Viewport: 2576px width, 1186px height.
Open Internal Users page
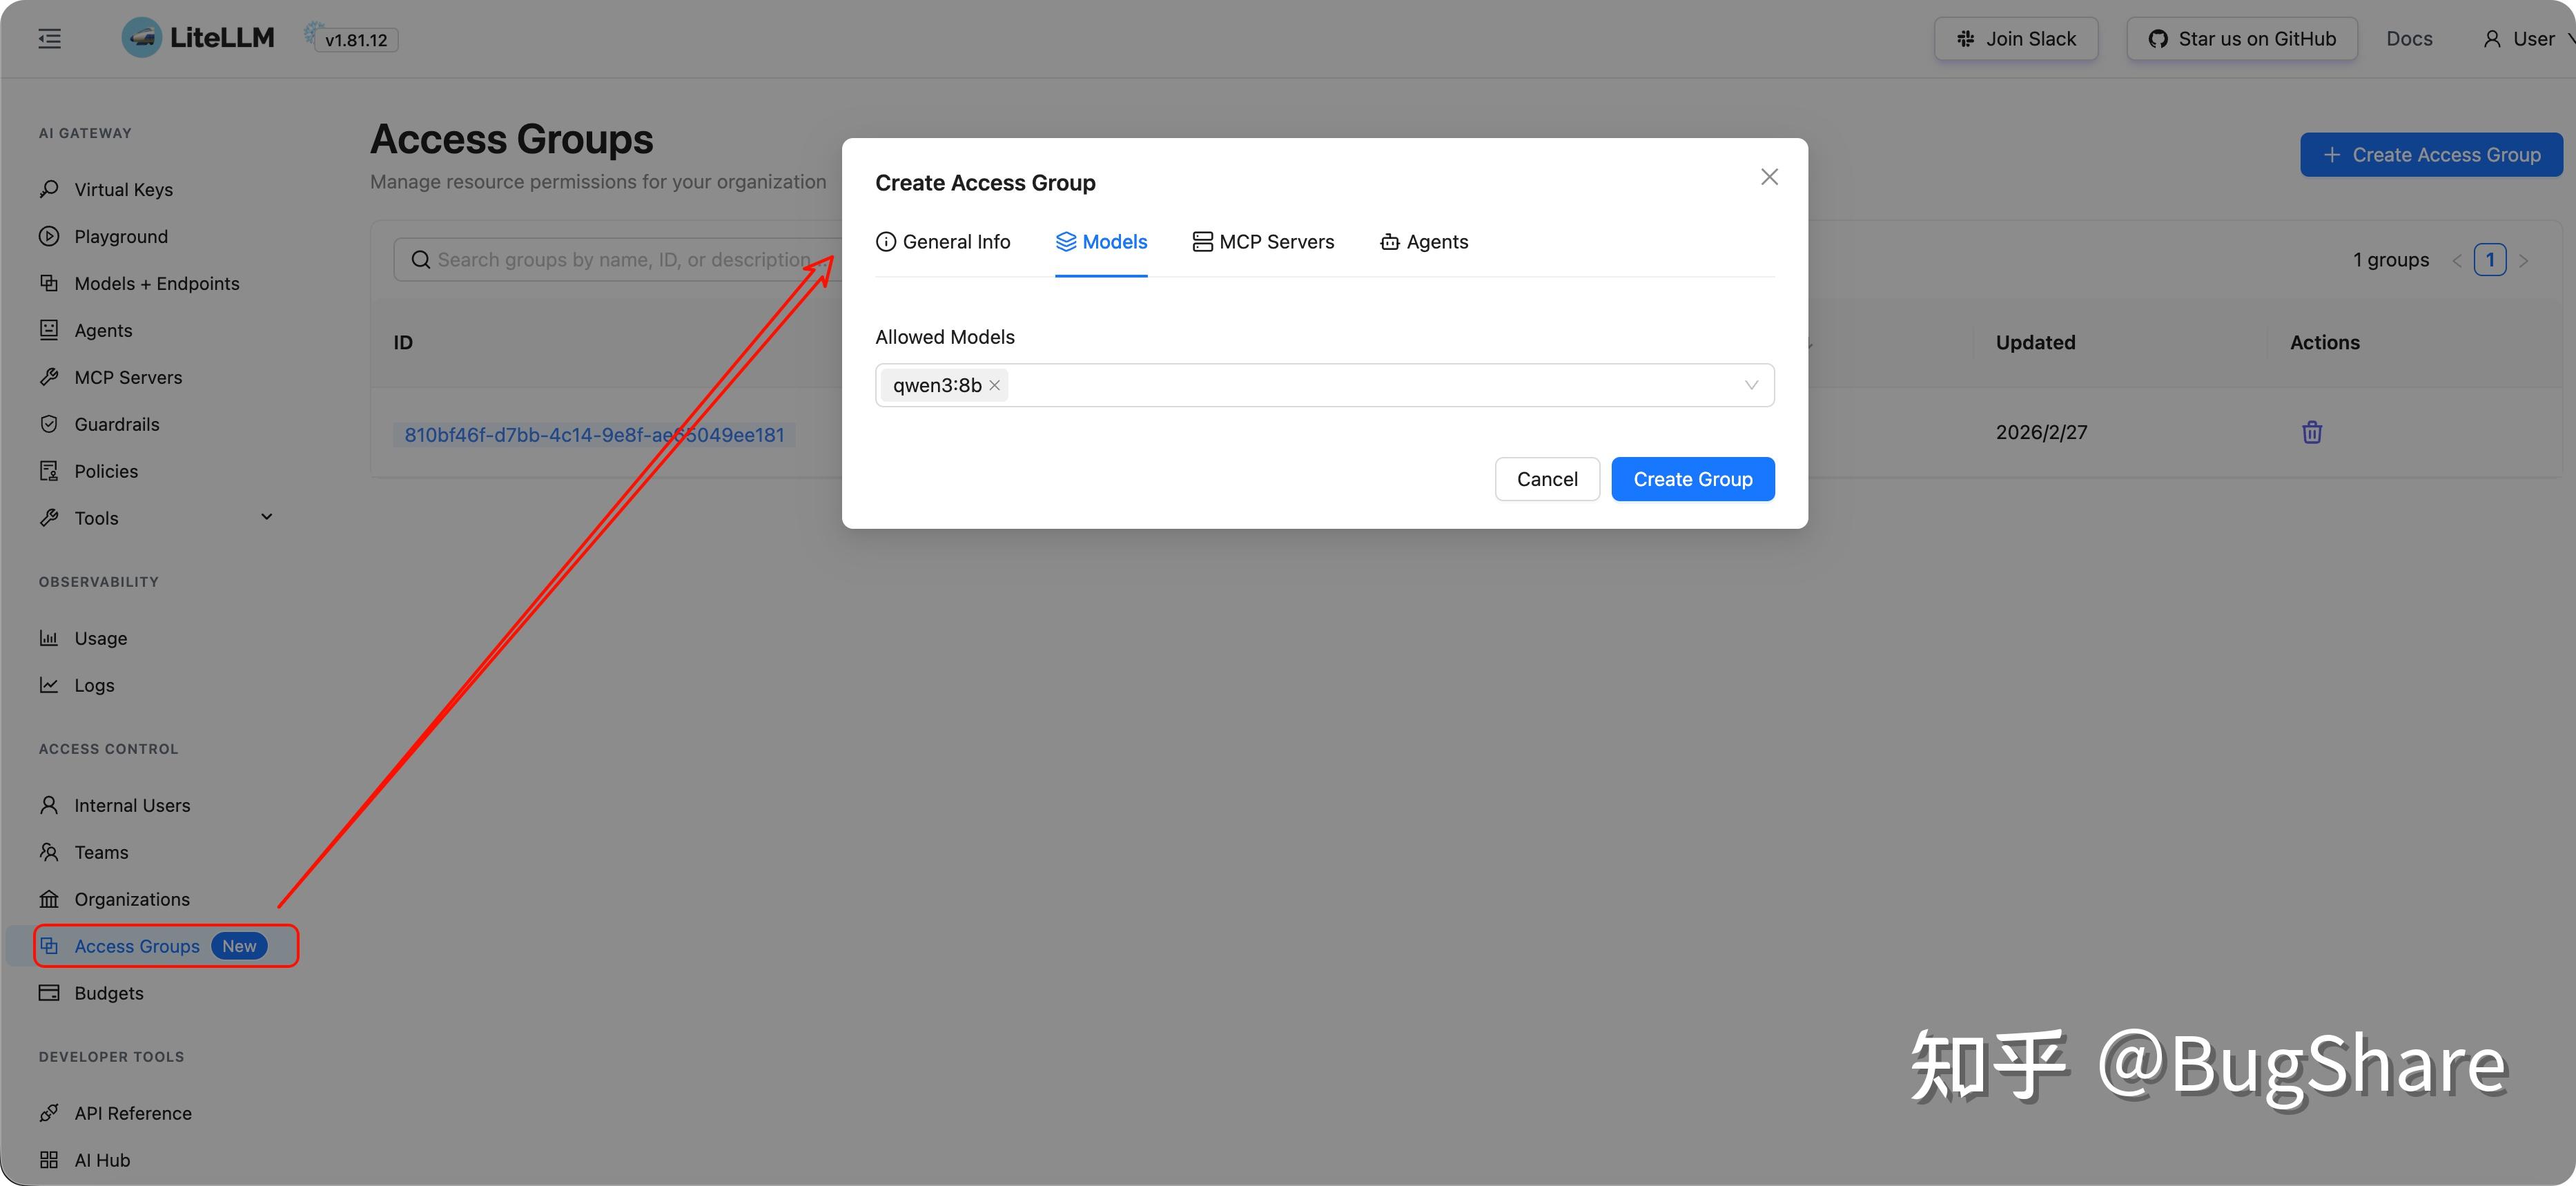click(131, 805)
